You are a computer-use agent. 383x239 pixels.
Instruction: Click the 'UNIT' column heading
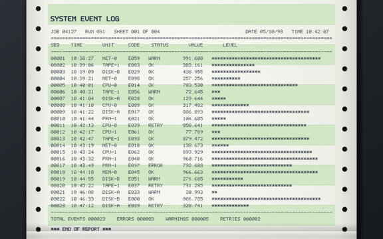click(x=108, y=45)
